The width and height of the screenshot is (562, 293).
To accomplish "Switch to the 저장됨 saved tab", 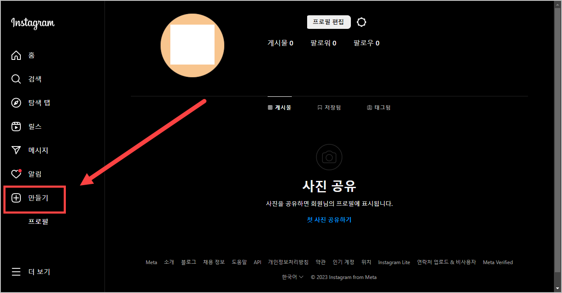I will [329, 107].
